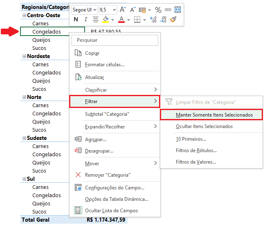This screenshot has width=265, height=227.
Task: Click the decrease font size icon
Action: point(133,9)
